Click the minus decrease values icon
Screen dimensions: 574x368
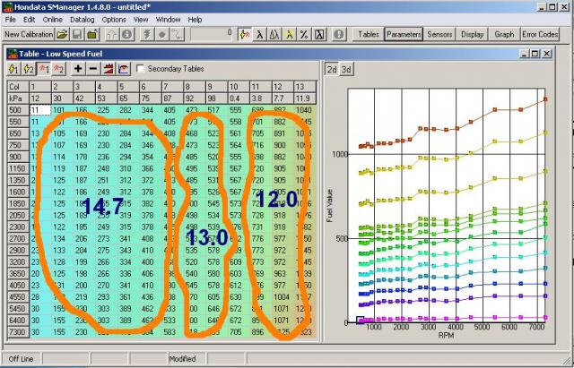93,68
